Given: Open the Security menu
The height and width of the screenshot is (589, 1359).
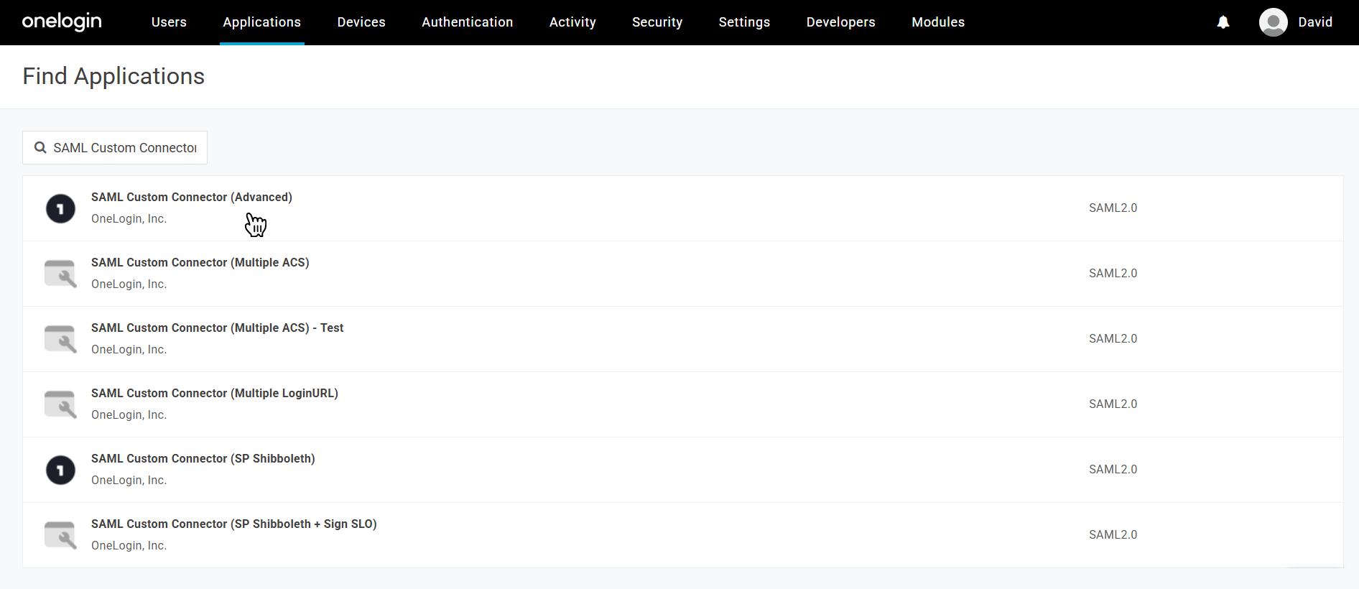Looking at the screenshot, I should pyautogui.click(x=657, y=22).
